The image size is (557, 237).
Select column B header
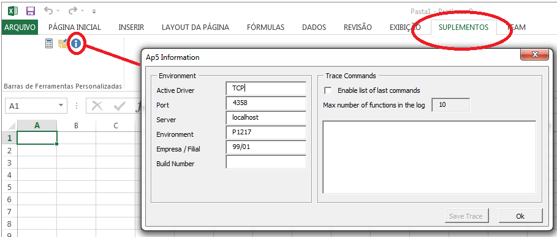[x=77, y=125]
